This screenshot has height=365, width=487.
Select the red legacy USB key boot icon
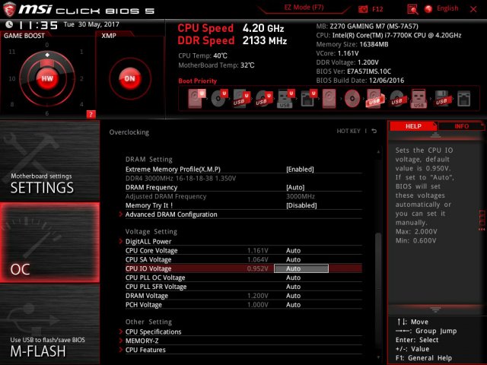click(419, 98)
